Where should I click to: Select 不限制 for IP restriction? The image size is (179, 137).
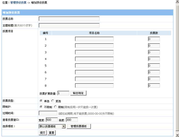[x=41, y=107]
